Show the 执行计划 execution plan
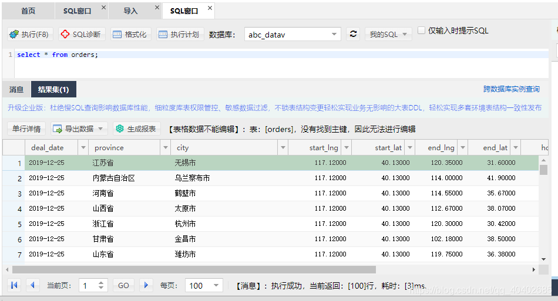Image resolution: width=558 pixels, height=301 pixels. click(x=180, y=35)
